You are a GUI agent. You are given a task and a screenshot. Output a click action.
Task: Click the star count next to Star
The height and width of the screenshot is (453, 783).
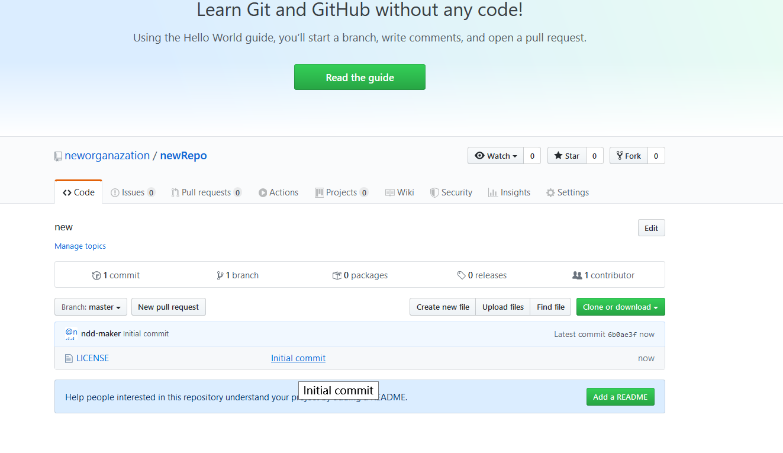coord(595,156)
